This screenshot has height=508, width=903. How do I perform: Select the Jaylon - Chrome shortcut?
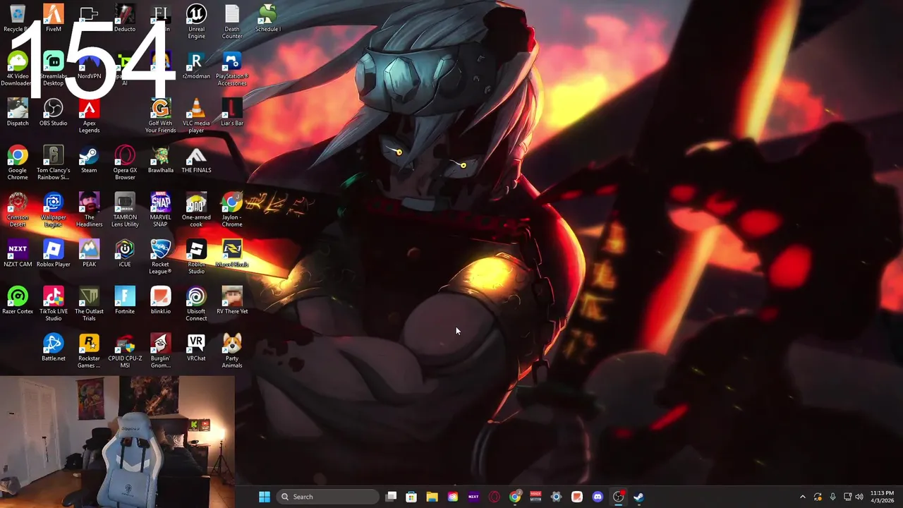(x=232, y=210)
